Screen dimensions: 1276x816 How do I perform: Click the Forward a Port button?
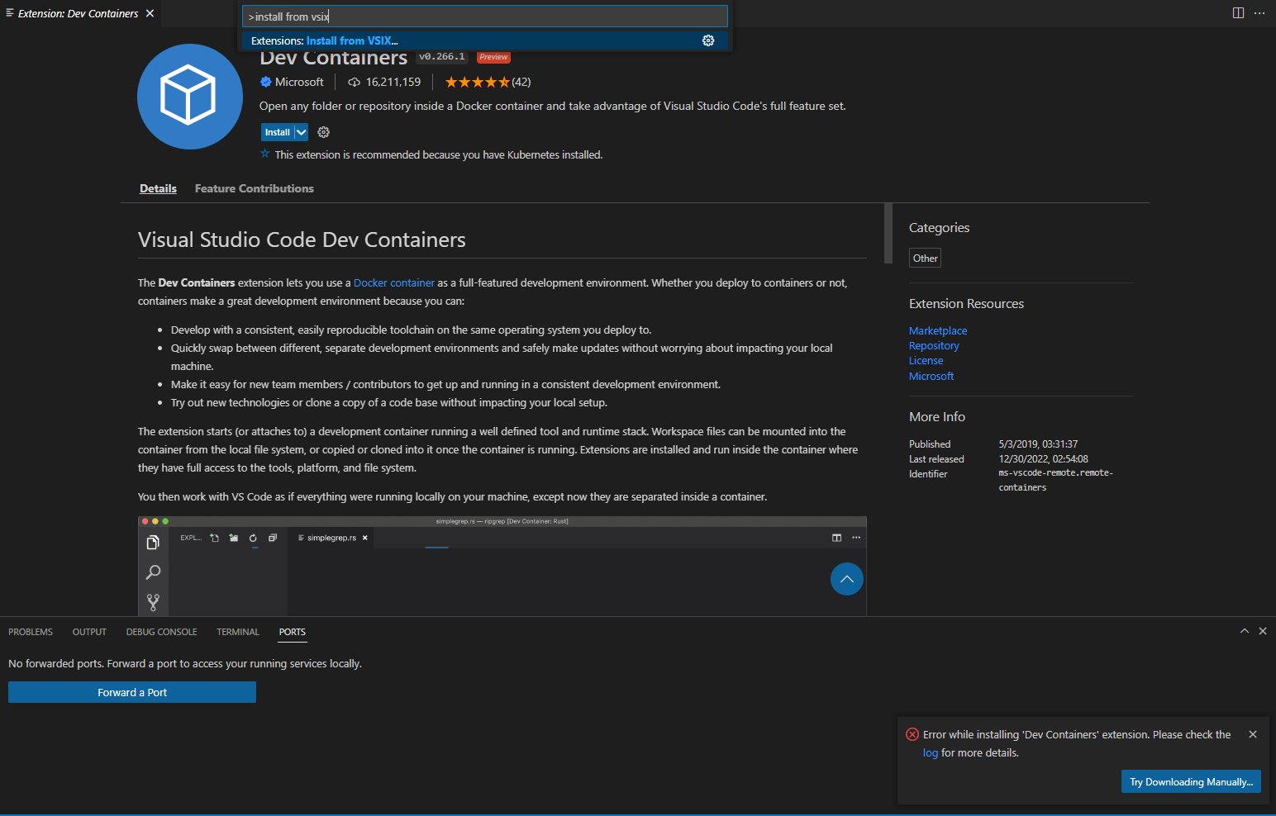(132, 692)
